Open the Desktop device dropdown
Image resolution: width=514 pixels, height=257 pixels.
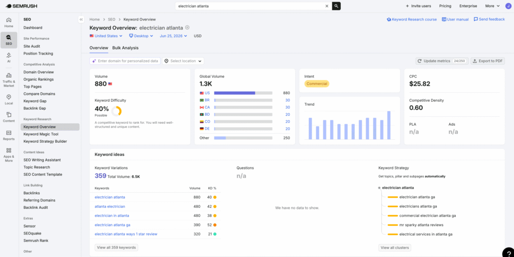(141, 36)
